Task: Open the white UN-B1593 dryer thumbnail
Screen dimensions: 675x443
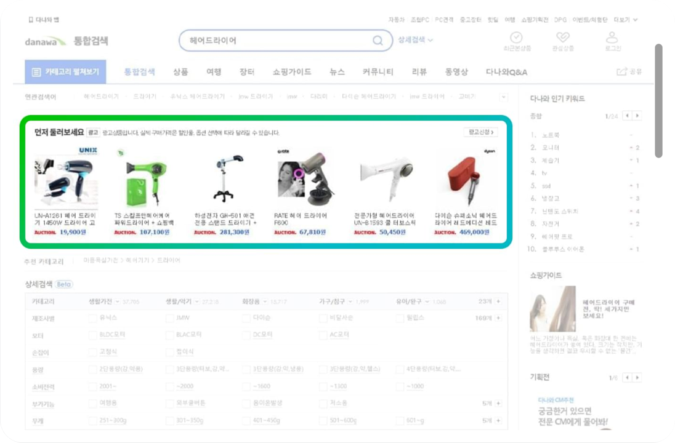Action: (386, 177)
